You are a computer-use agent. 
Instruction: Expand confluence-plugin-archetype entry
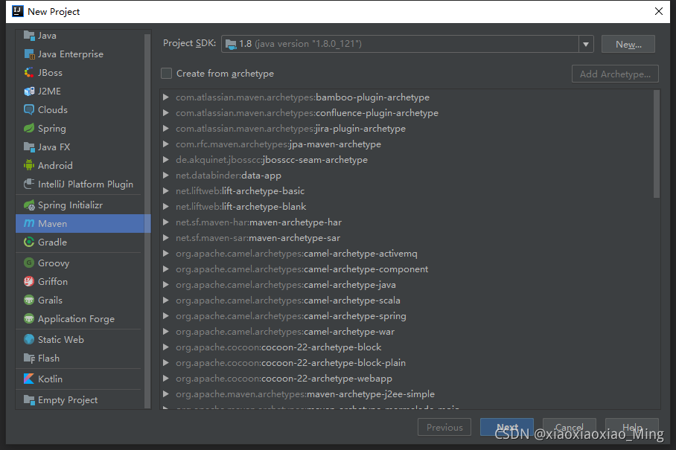coord(165,113)
